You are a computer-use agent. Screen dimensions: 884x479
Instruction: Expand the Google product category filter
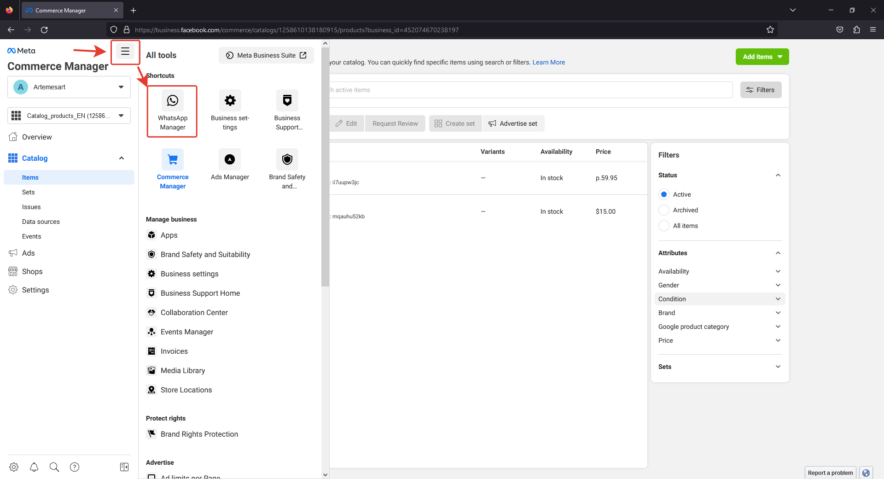720,327
